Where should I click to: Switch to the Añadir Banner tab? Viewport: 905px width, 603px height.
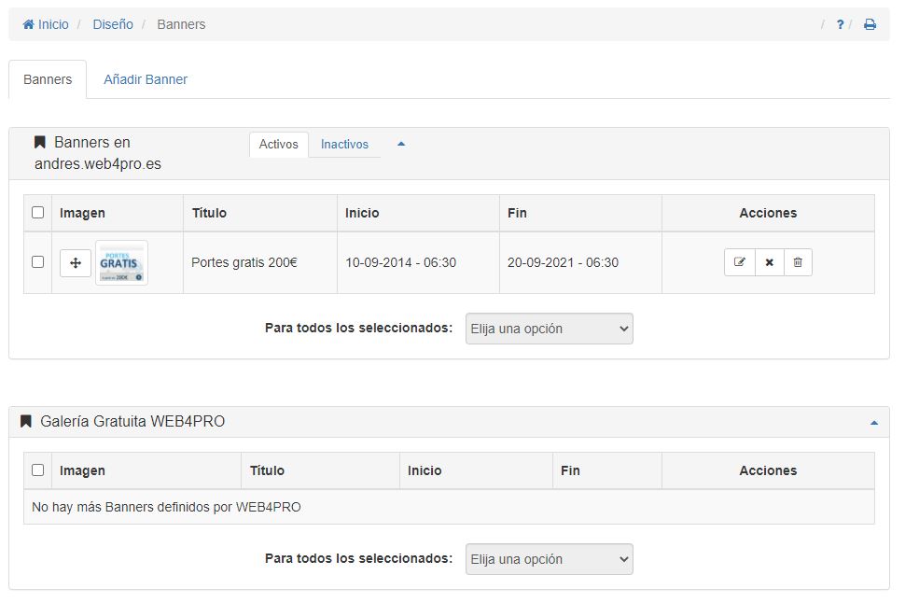(x=146, y=79)
